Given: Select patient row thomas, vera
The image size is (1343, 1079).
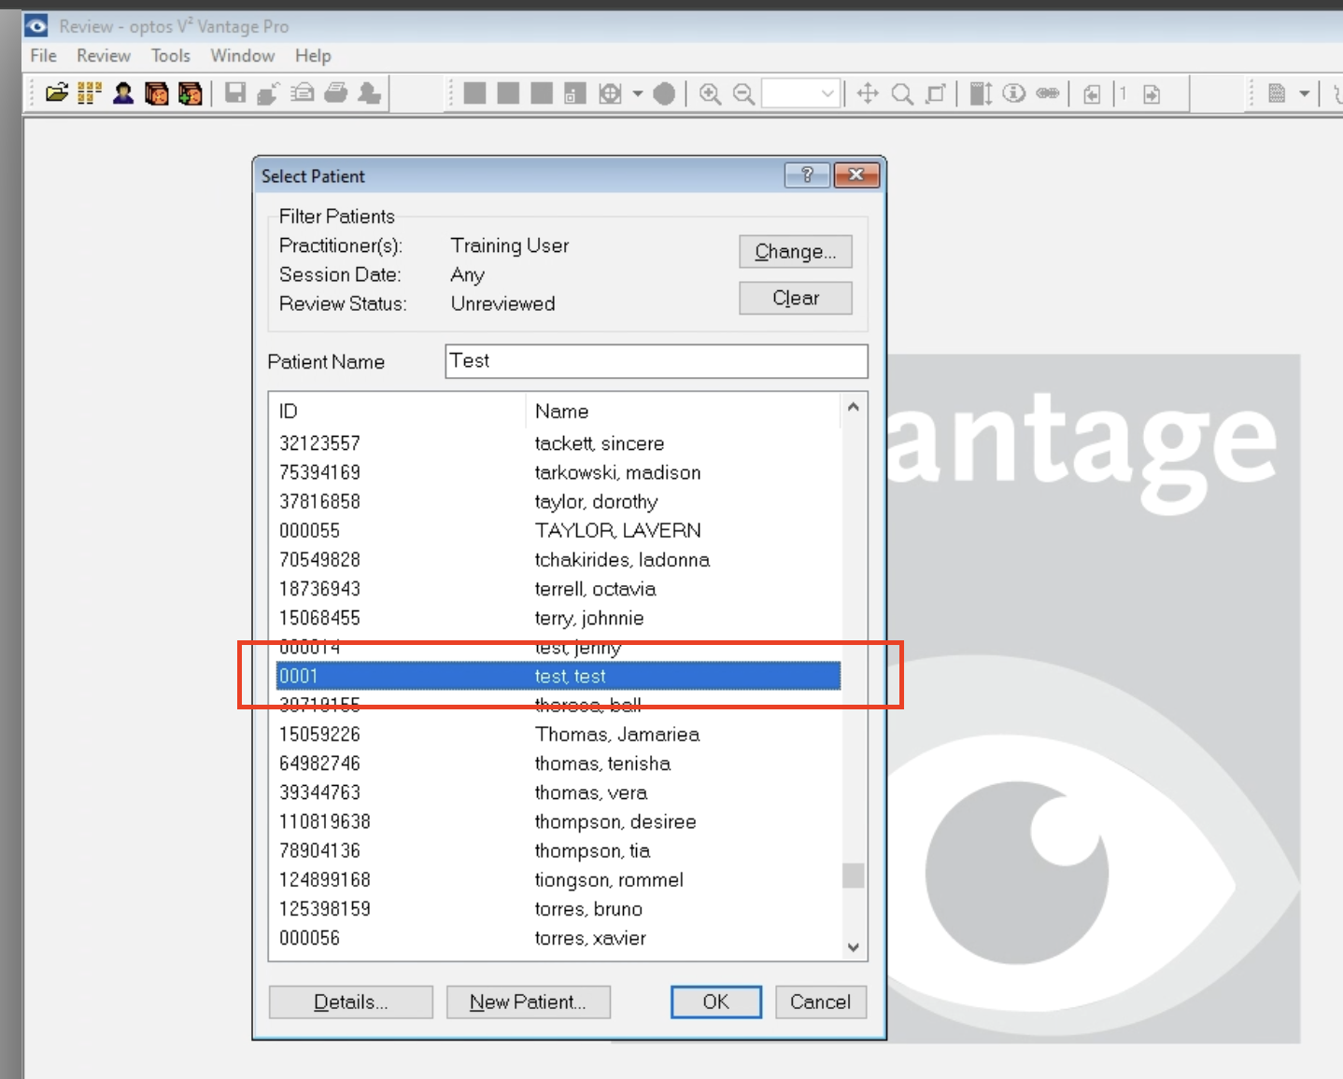Looking at the screenshot, I should tap(558, 792).
